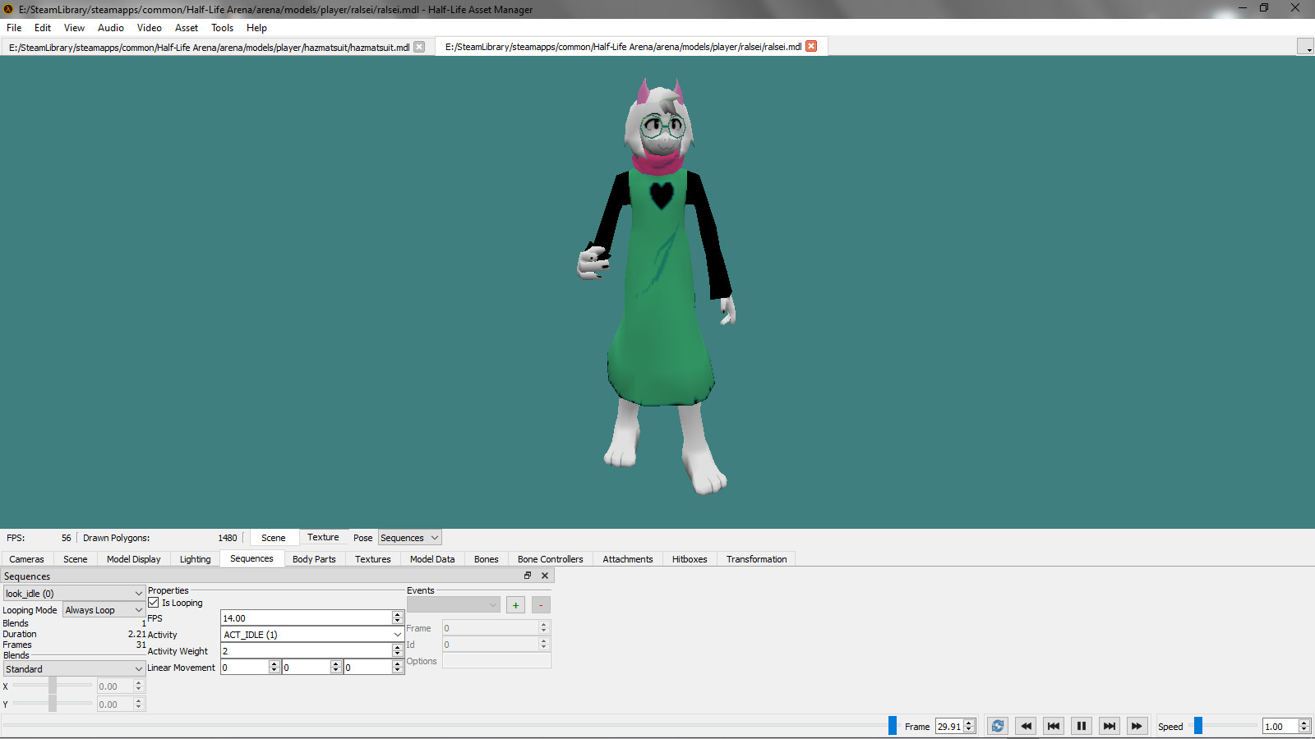This screenshot has width=1315, height=739.
Task: Add a new event with the plus button
Action: click(x=515, y=605)
